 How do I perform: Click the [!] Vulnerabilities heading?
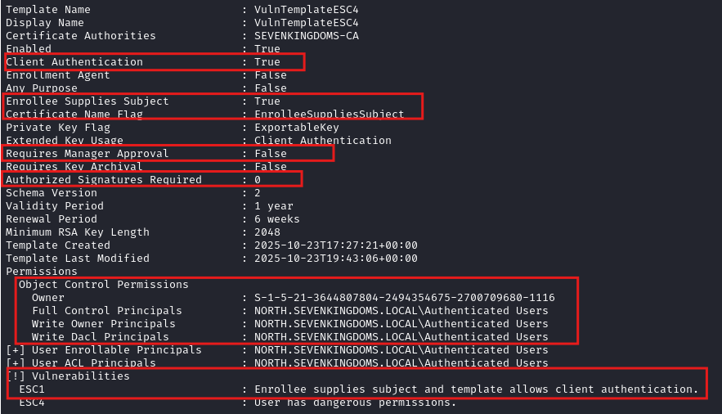tap(68, 376)
